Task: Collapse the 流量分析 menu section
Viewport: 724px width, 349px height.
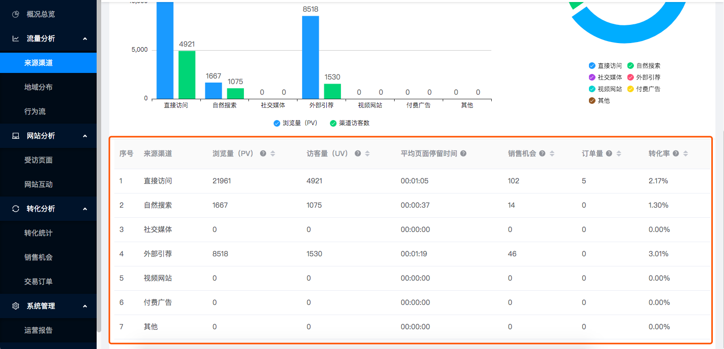Action: 85,38
